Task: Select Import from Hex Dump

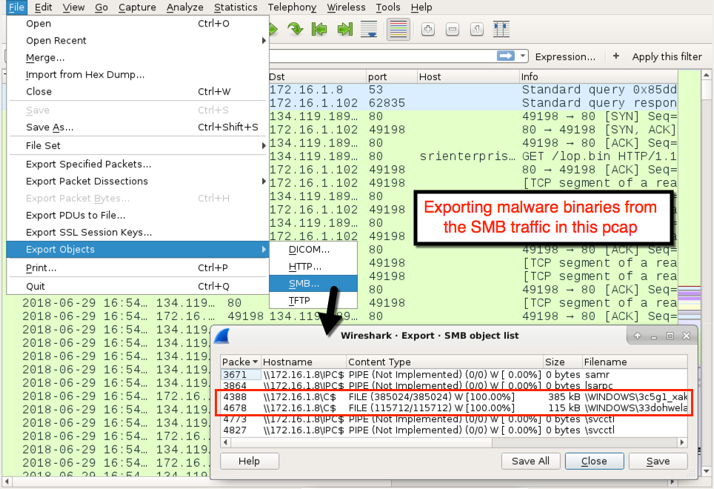Action: pos(138,75)
